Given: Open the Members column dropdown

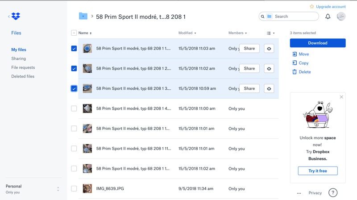Looking at the screenshot, I should tap(237, 33).
